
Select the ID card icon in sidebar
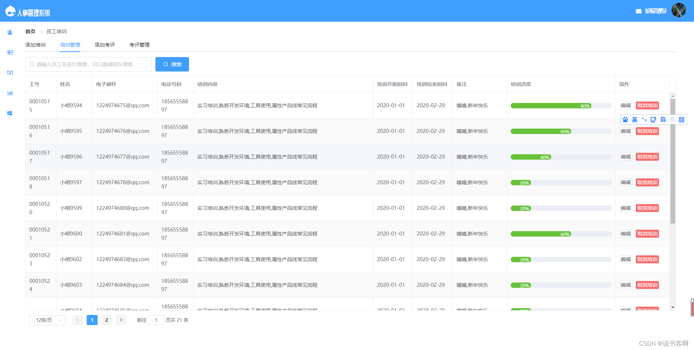pyautogui.click(x=10, y=52)
